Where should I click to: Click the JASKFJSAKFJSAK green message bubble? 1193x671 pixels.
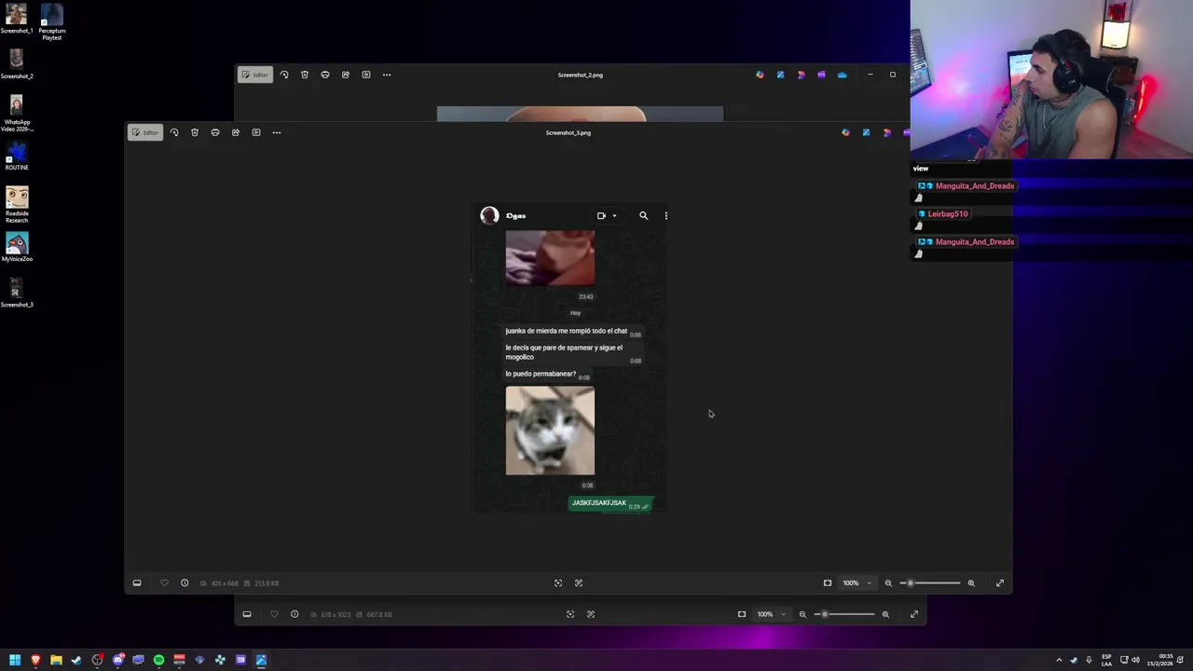coord(610,503)
